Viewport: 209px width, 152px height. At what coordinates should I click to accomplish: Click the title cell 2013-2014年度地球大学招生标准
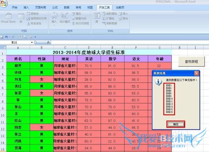[89, 52]
